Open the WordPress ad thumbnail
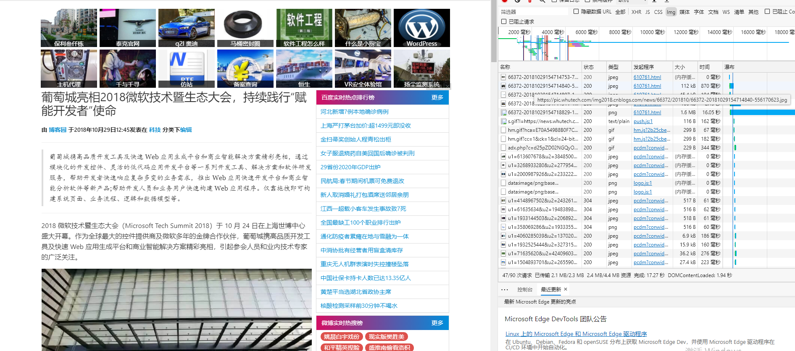795x351 pixels. click(x=422, y=28)
